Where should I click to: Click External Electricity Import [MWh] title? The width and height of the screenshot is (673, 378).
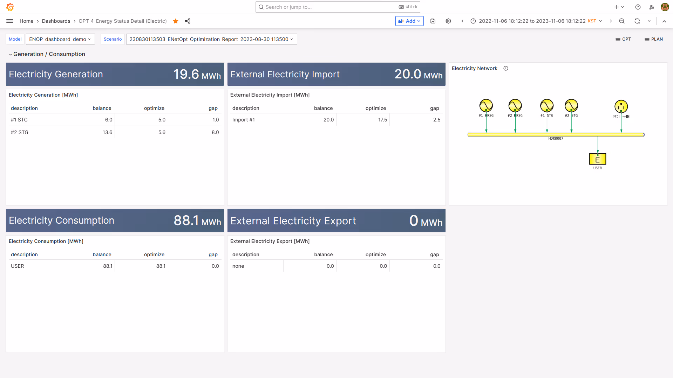270,95
